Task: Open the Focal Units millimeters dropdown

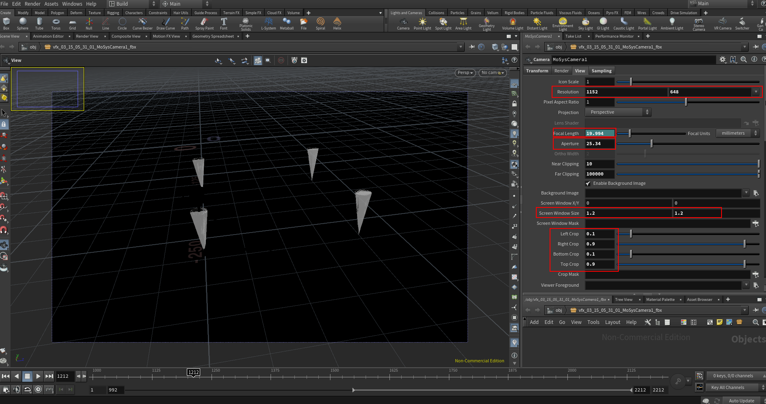Action: click(x=737, y=133)
